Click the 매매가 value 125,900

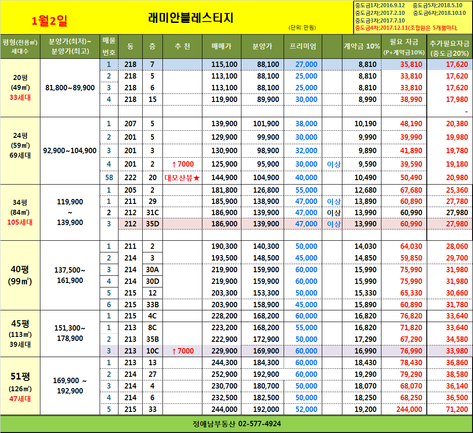click(x=224, y=164)
